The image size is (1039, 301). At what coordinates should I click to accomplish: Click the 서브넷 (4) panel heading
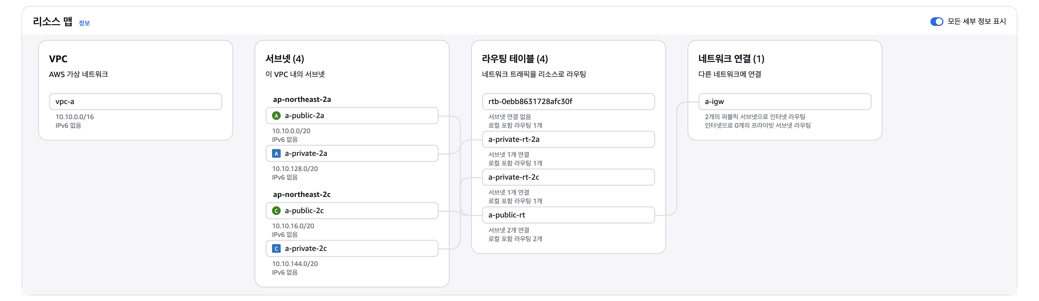click(x=285, y=59)
